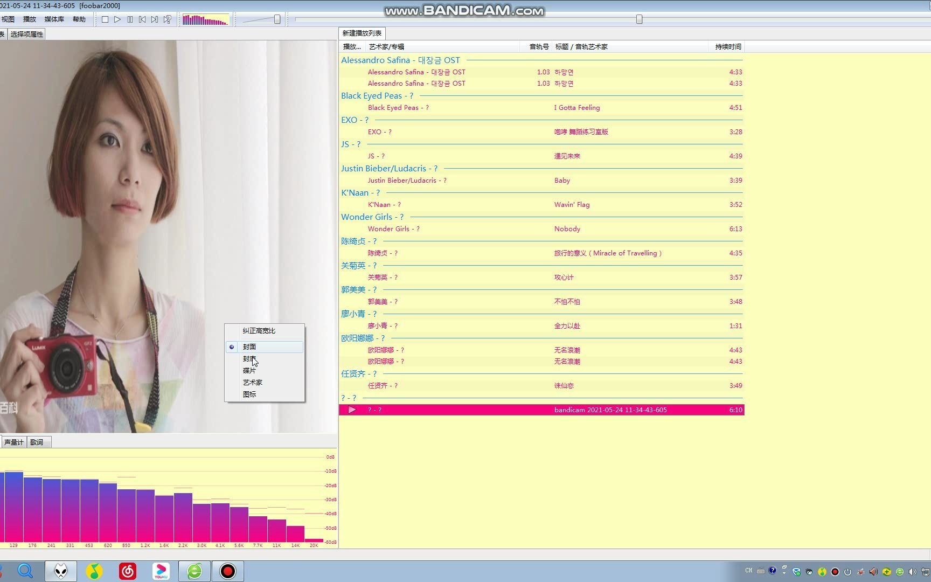Select the Baby track by Justin Bieber
Viewport: 931px width, 582px height.
(x=541, y=181)
